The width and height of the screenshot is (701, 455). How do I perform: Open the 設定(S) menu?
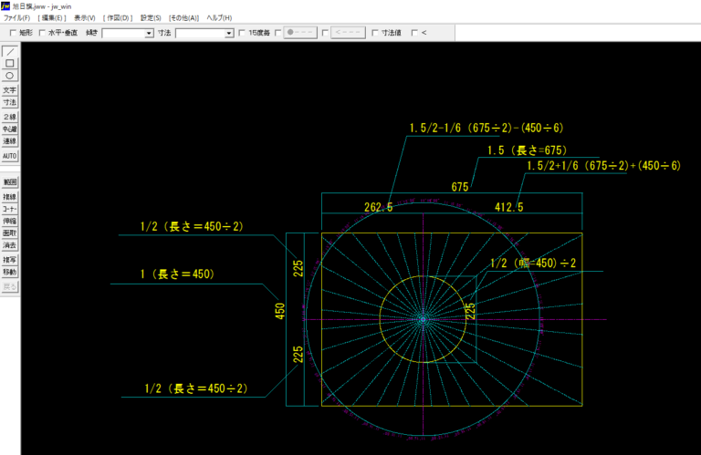tap(151, 18)
